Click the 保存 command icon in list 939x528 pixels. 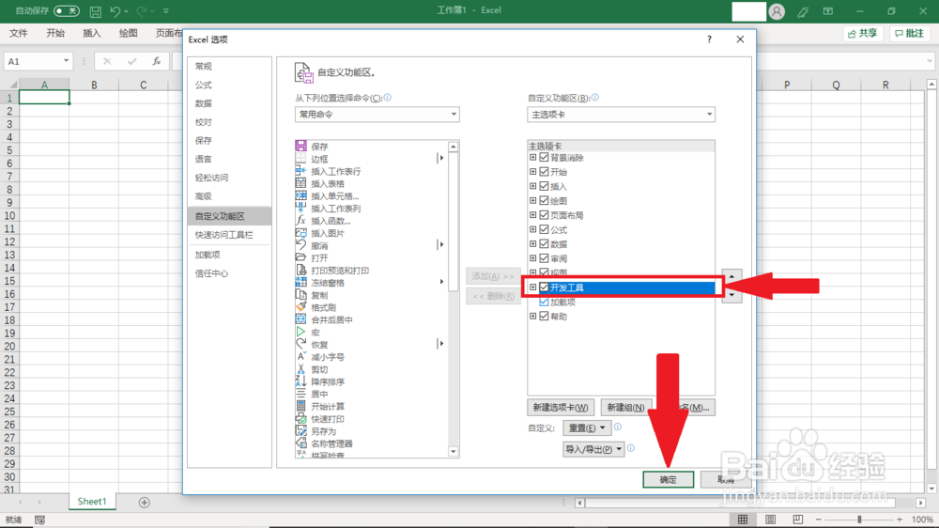click(x=300, y=146)
